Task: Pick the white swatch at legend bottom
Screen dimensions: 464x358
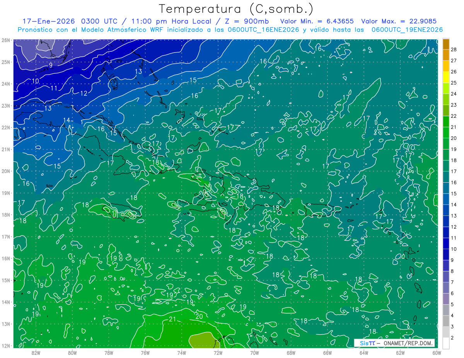Action: click(446, 343)
